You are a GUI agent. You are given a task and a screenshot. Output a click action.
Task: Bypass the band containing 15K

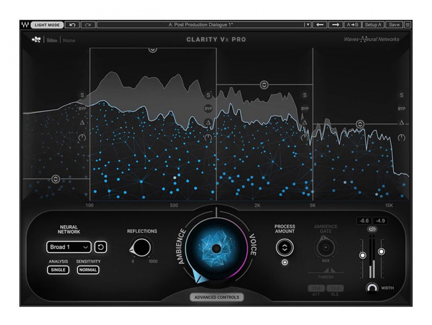pyautogui.click(x=401, y=109)
